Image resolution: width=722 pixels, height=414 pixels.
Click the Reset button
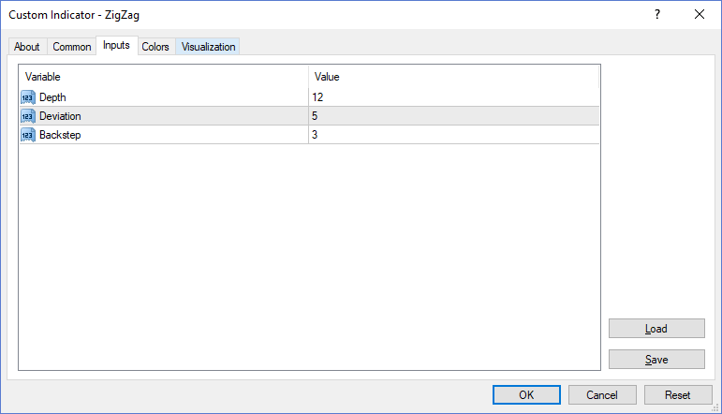(678, 394)
